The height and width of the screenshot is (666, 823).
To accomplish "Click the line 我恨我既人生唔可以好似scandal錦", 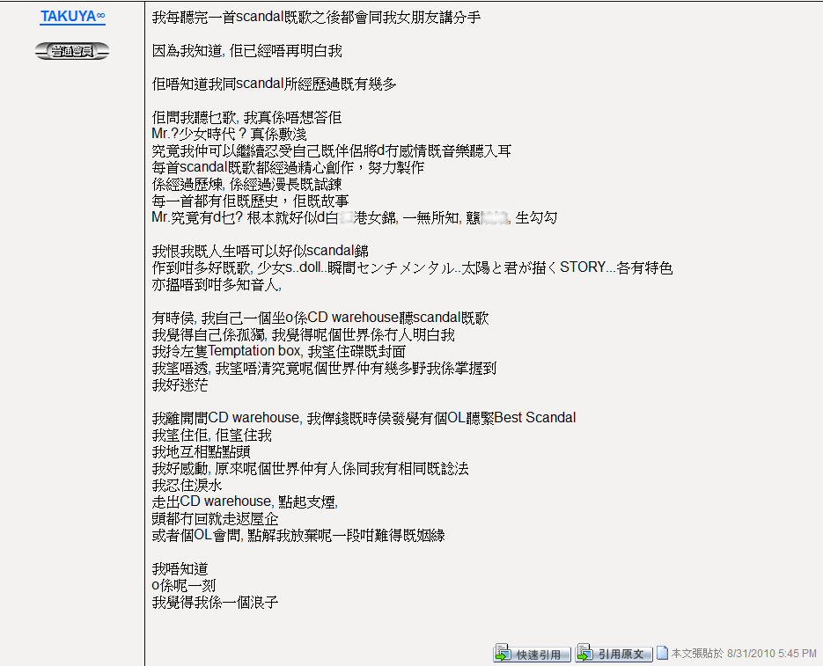I will pos(260,251).
